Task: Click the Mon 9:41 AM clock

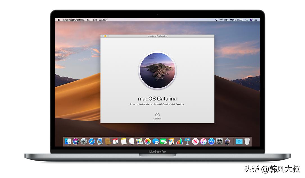Action: coord(236,20)
